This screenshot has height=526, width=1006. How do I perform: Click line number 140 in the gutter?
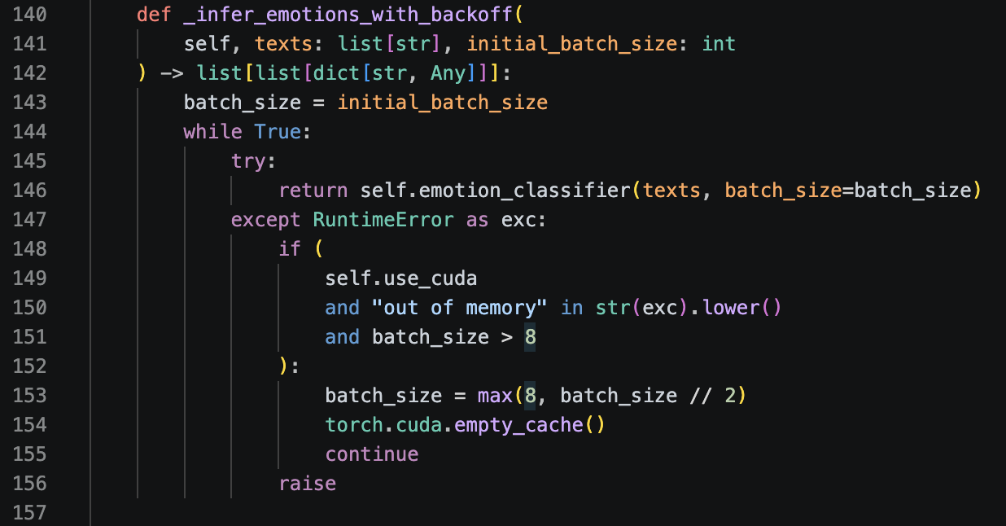pos(30,15)
